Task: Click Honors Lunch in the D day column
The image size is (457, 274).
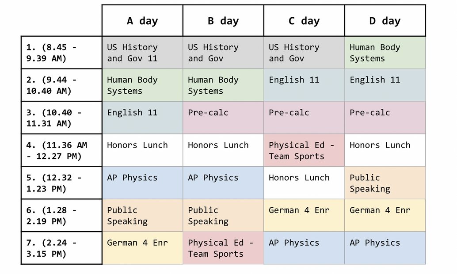Action: tap(385, 151)
